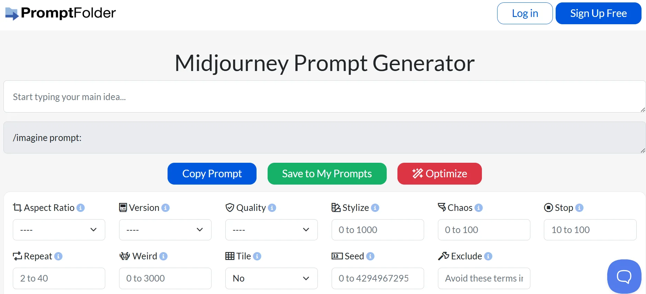Click the Stylize icon
646x294 pixels.
pyautogui.click(x=336, y=208)
